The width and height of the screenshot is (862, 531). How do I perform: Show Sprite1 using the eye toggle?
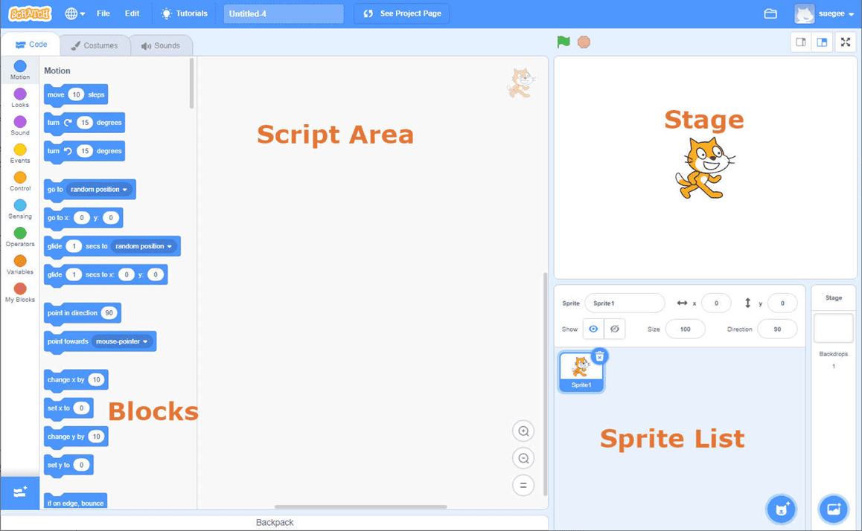coord(593,329)
